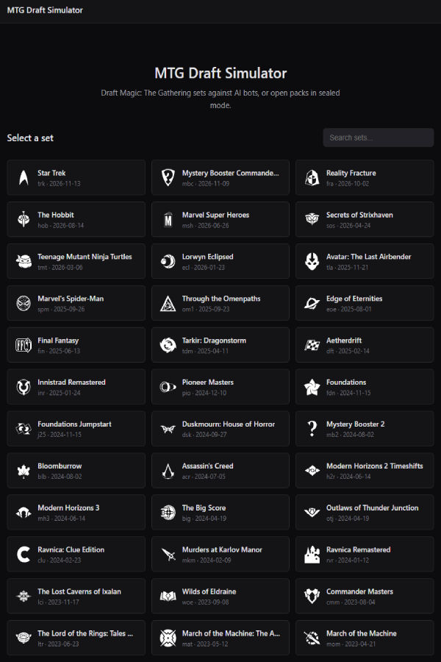
Task: Click the Lorwyn Eclipsed moon icon
Action: tap(168, 261)
